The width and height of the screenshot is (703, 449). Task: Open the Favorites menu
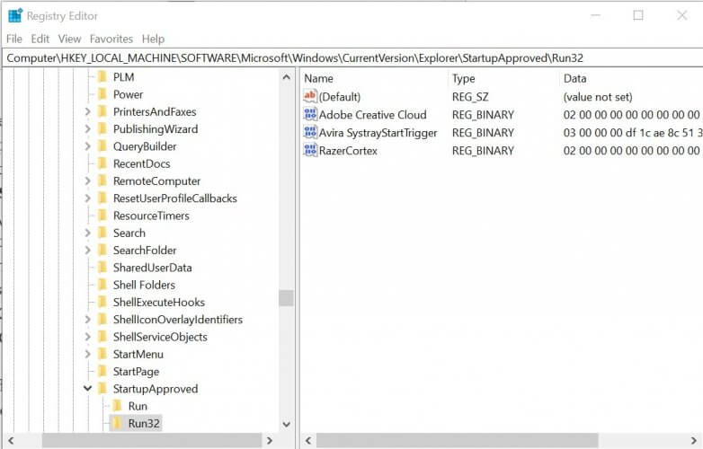tap(111, 39)
